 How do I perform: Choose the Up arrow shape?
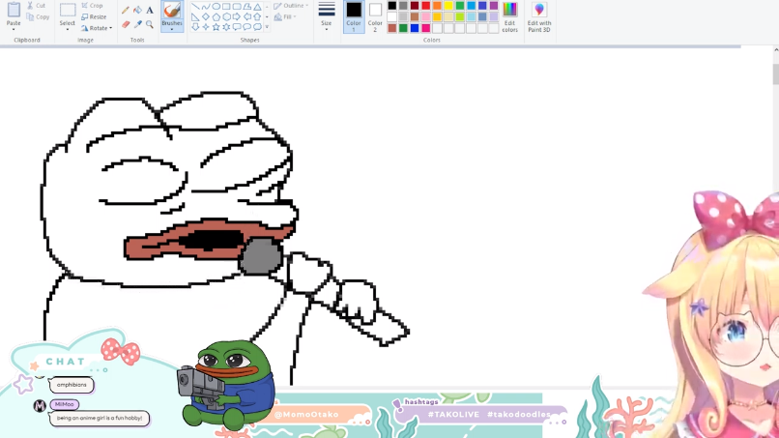coord(257,16)
